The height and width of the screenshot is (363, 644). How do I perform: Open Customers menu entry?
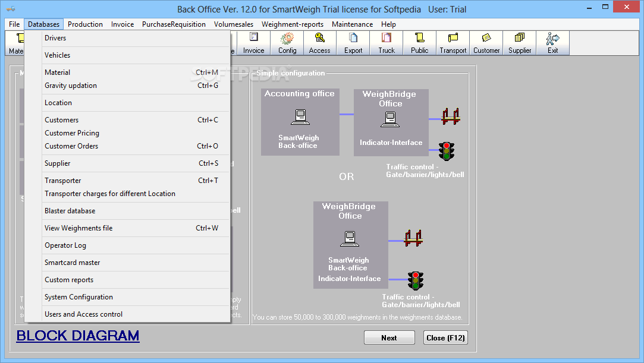tap(127, 120)
